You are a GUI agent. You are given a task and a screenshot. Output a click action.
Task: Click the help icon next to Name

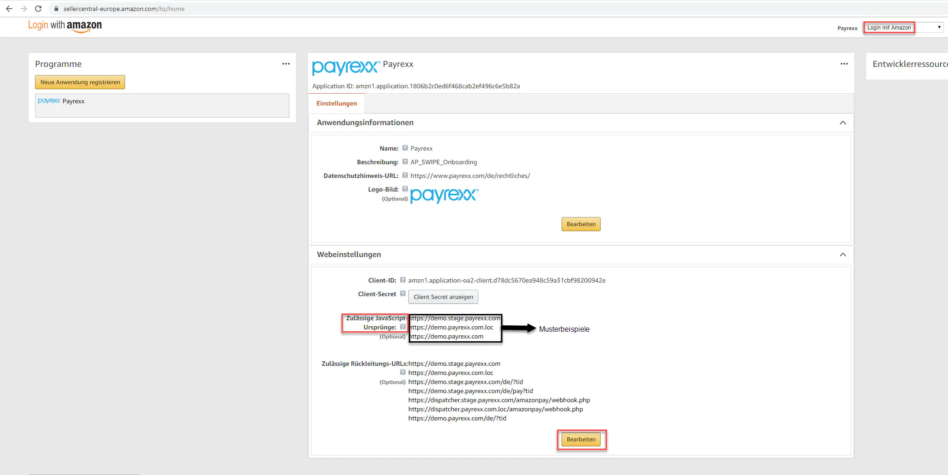coord(405,148)
